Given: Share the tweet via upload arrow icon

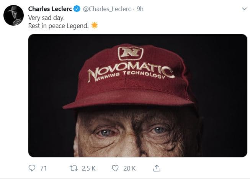Looking at the screenshot, I should click(x=156, y=168).
